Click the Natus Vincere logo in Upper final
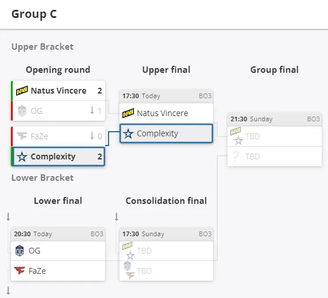The width and height of the screenshot is (328, 298). tap(128, 113)
